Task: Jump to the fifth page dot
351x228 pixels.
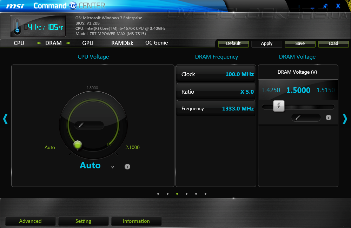Action: [x=196, y=194]
